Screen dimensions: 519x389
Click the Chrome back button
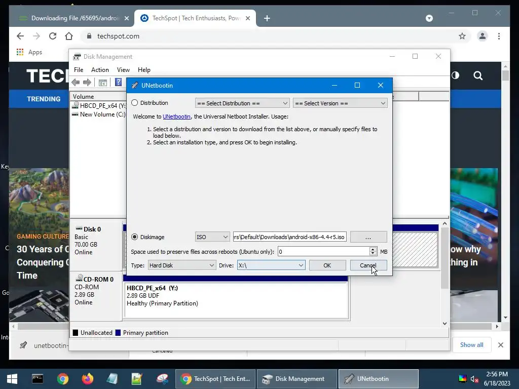pos(20,36)
